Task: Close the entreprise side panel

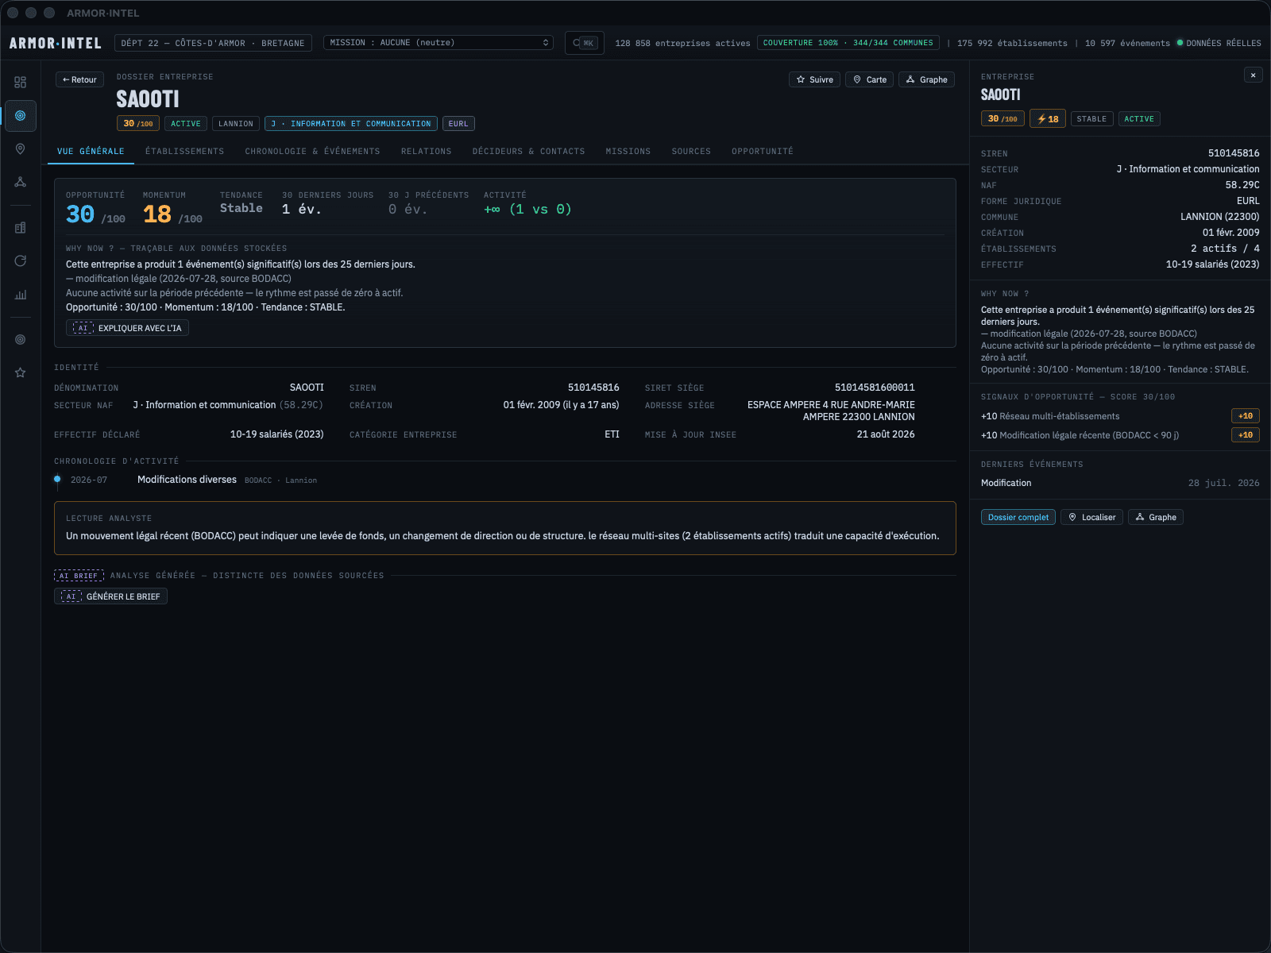Action: point(1254,75)
